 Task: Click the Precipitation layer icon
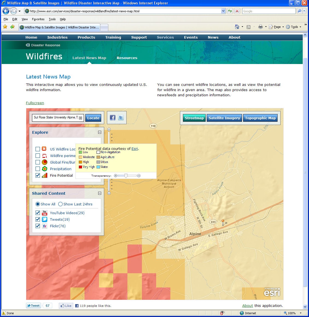(x=45, y=169)
